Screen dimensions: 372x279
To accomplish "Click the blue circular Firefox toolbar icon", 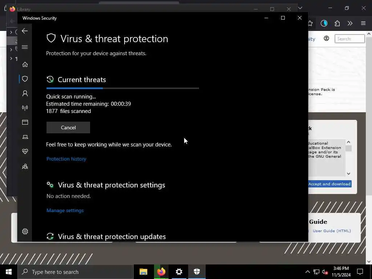I will 324,23.
